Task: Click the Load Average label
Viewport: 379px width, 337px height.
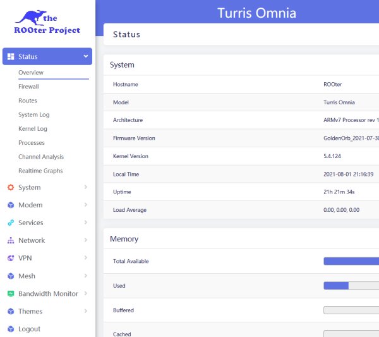Action: pos(129,210)
